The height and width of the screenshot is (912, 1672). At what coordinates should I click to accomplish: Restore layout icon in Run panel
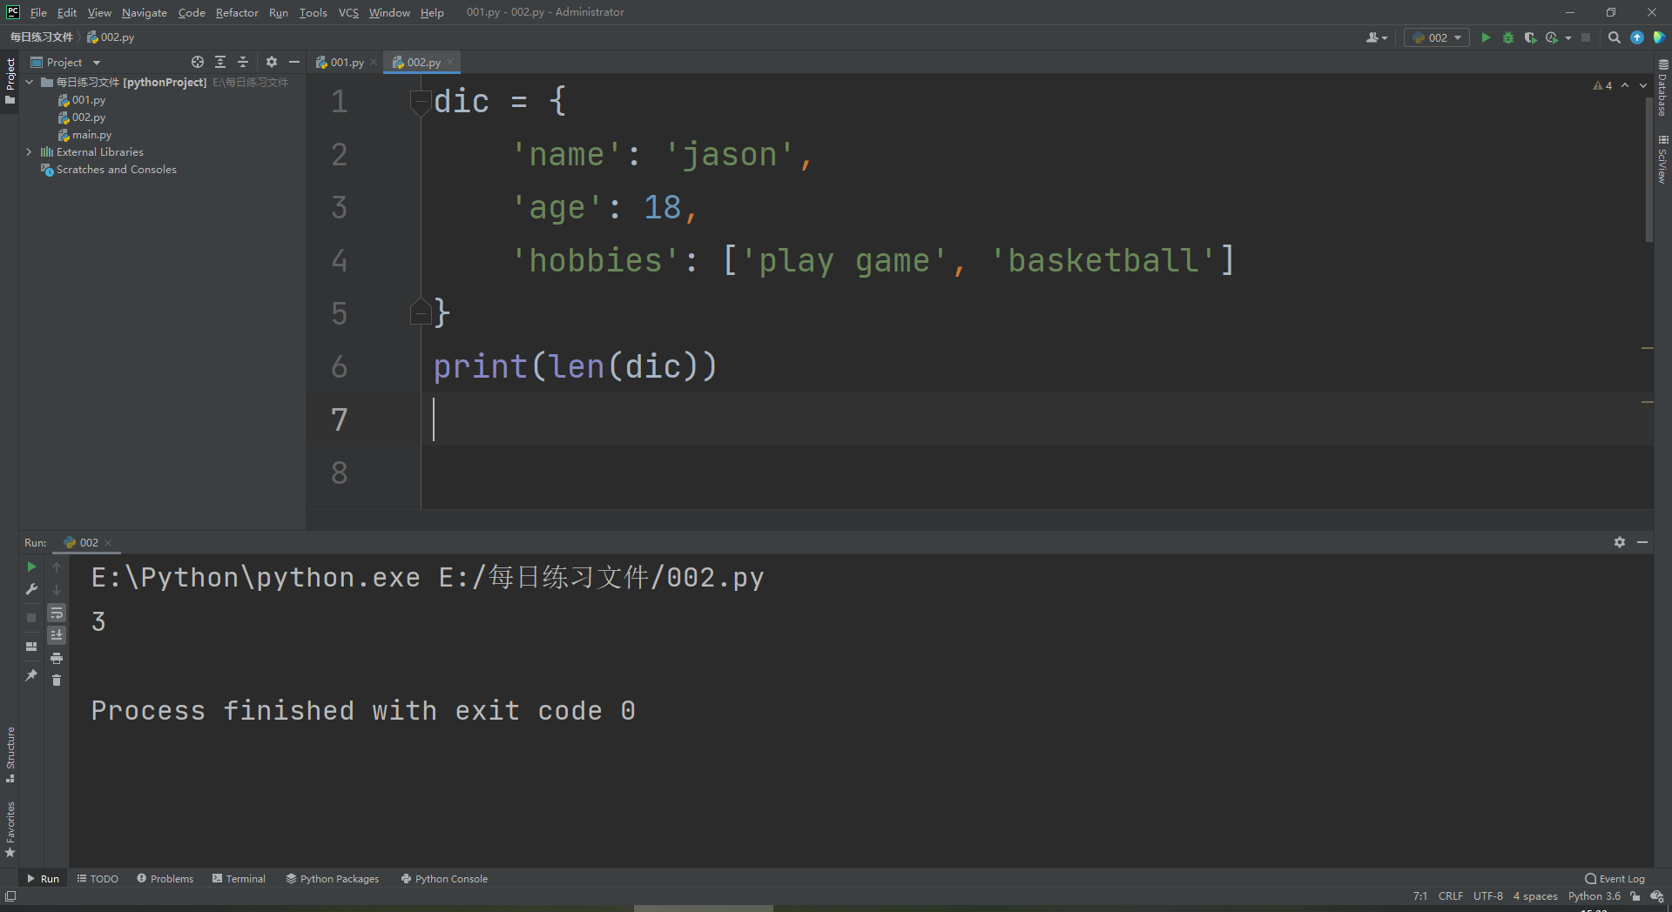click(31, 647)
